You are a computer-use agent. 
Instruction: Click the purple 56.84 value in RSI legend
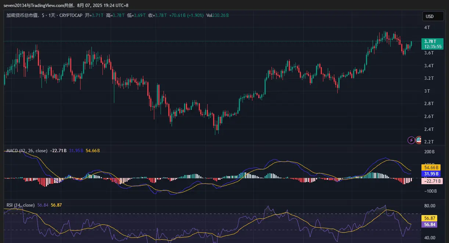tap(43, 205)
